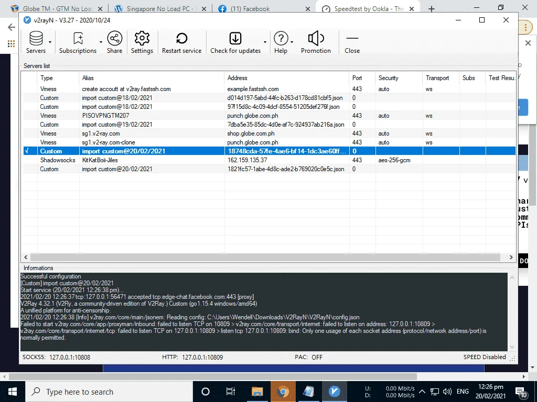Select row with address 97f15d8c-4c09 json
Screen dimensions: 537x402
point(269,107)
